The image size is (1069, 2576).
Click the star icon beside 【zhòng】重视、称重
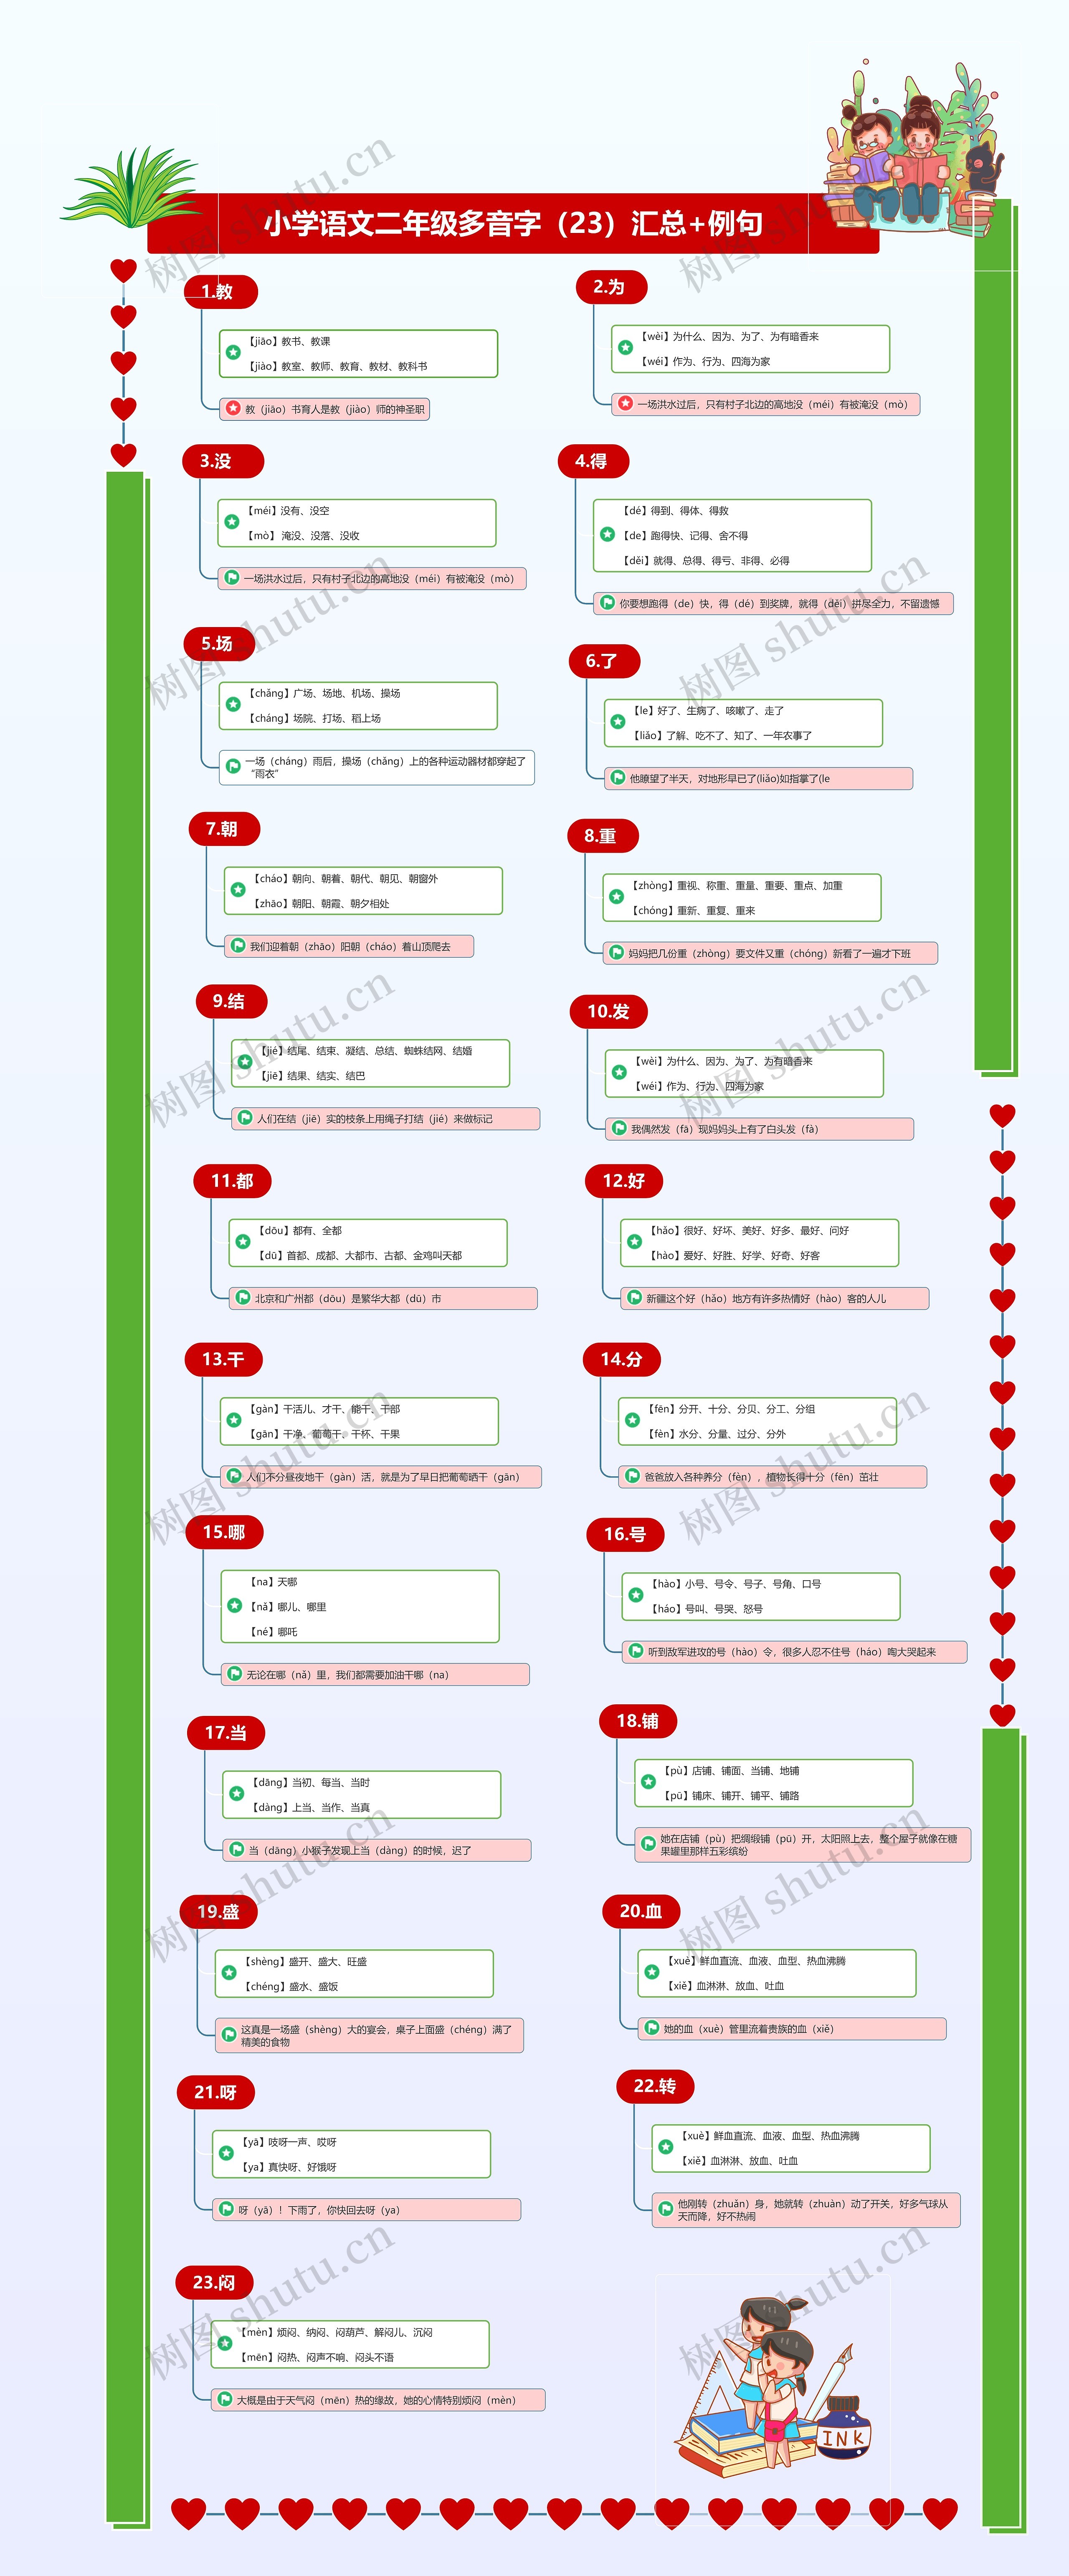(x=617, y=897)
